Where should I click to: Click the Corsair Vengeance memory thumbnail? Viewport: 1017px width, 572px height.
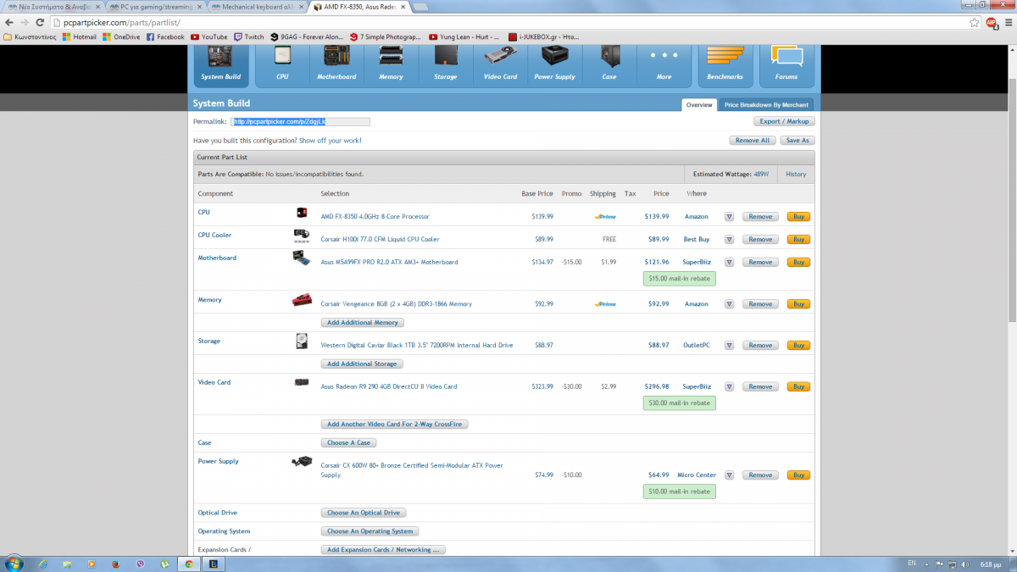pos(301,299)
